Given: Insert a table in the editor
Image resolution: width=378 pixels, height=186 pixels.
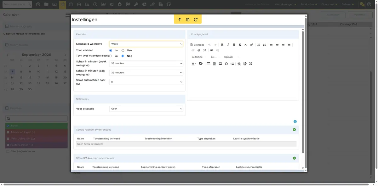Looking at the screenshot, I should point(208,64).
